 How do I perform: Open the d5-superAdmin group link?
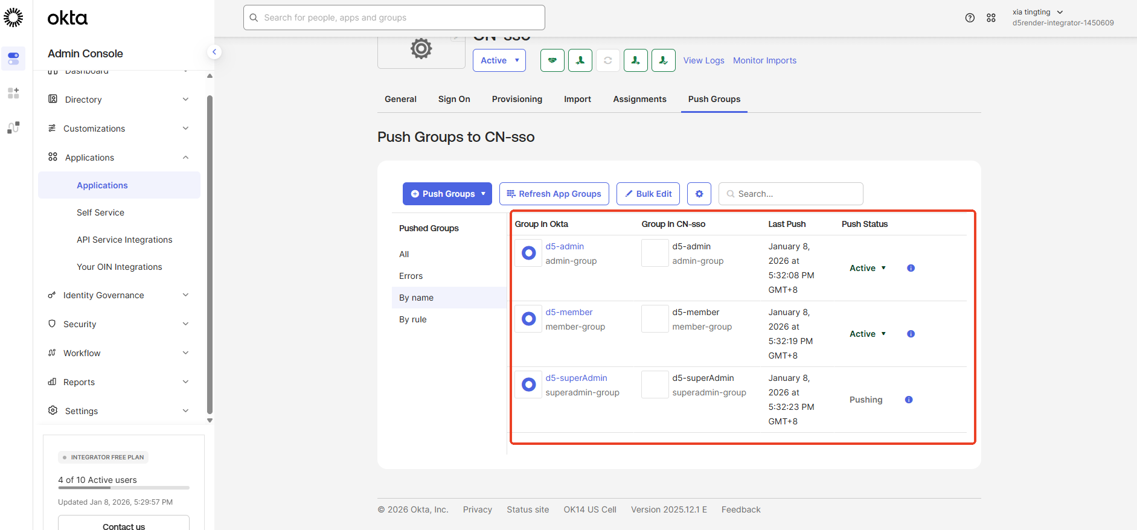(576, 378)
